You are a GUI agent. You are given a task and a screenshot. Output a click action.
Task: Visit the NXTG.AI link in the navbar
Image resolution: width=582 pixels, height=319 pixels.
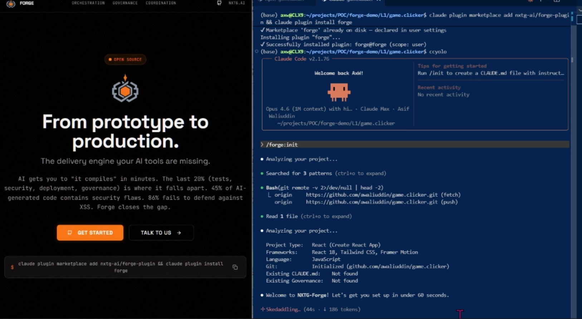237,3
